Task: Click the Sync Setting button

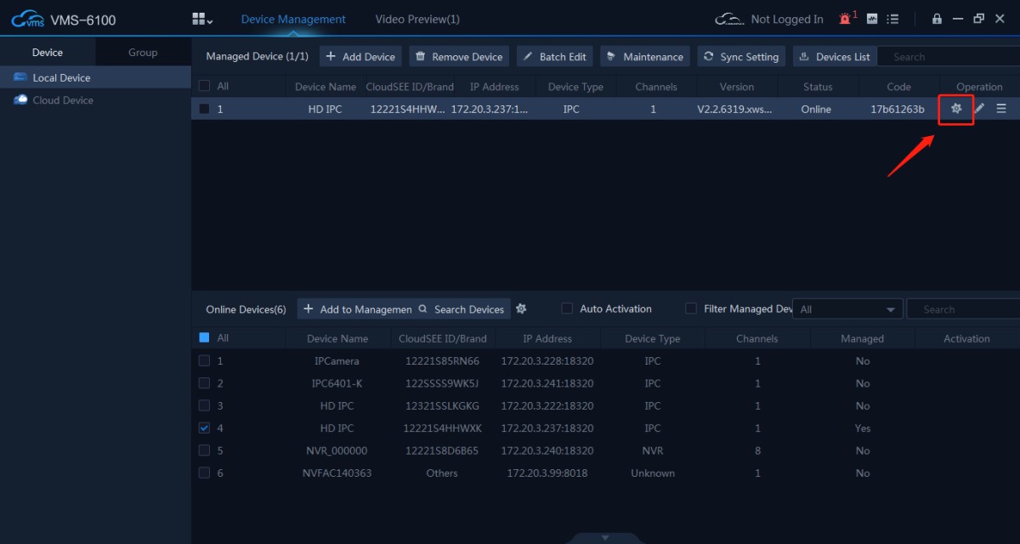Action: 740,57
